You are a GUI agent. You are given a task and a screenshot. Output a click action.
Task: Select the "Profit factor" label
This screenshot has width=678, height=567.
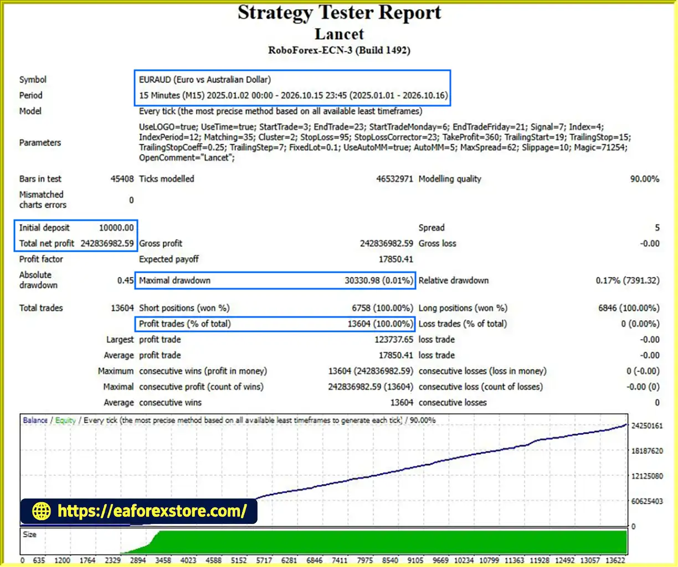41,259
